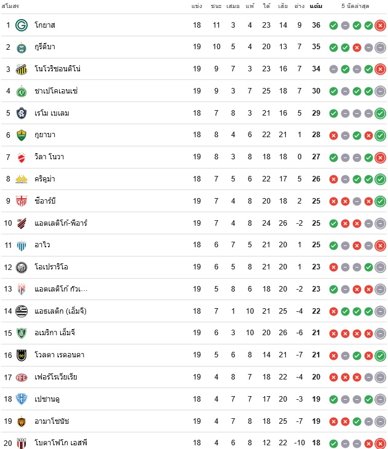Click the โกยาส club crest icon
The image size is (388, 449).
22,25
